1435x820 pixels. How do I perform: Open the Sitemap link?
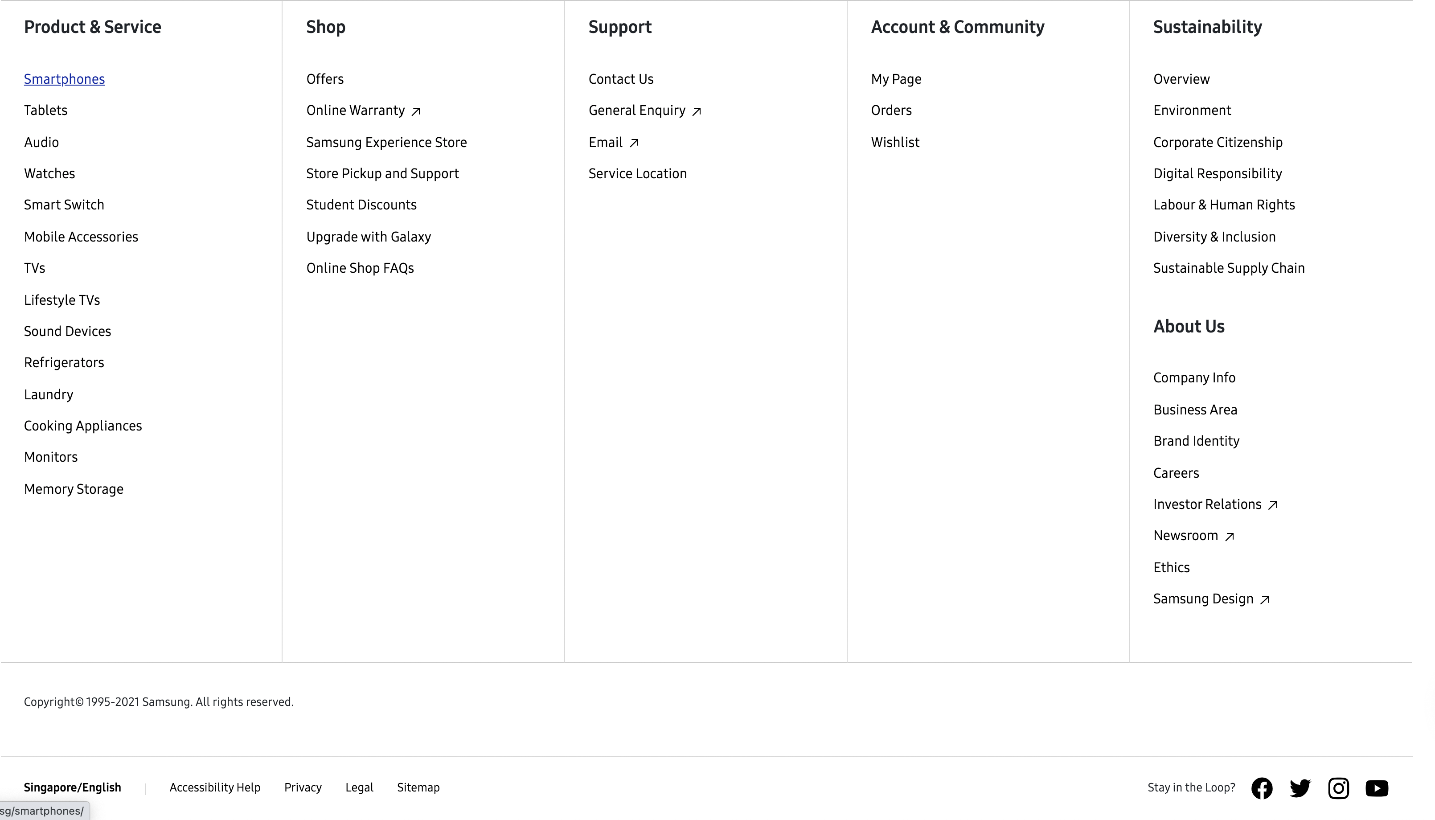click(418, 787)
